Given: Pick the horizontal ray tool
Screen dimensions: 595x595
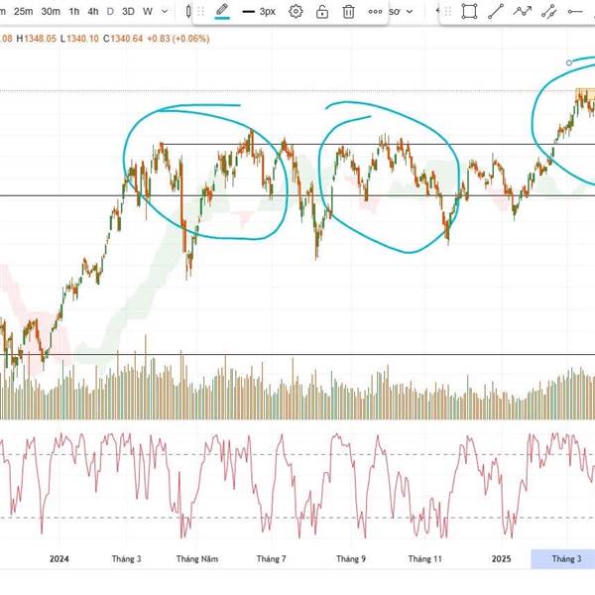Looking at the screenshot, I should [x=575, y=12].
